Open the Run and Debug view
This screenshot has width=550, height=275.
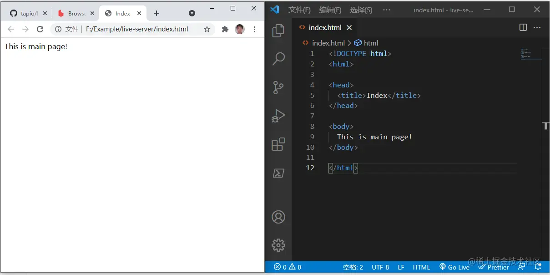tap(278, 116)
